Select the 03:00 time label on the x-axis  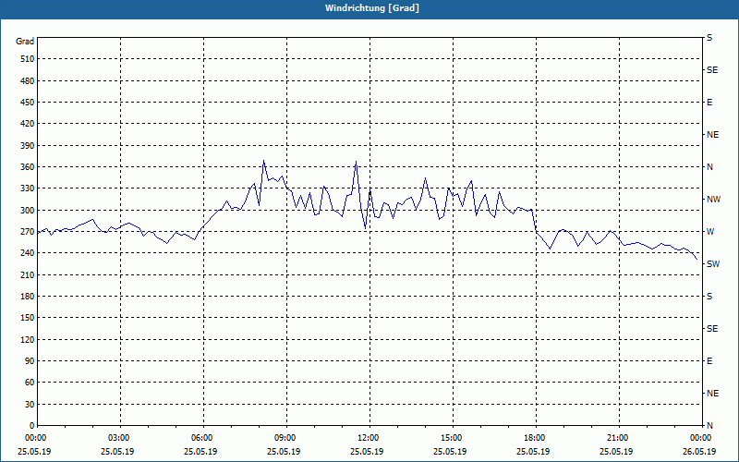[x=121, y=438]
